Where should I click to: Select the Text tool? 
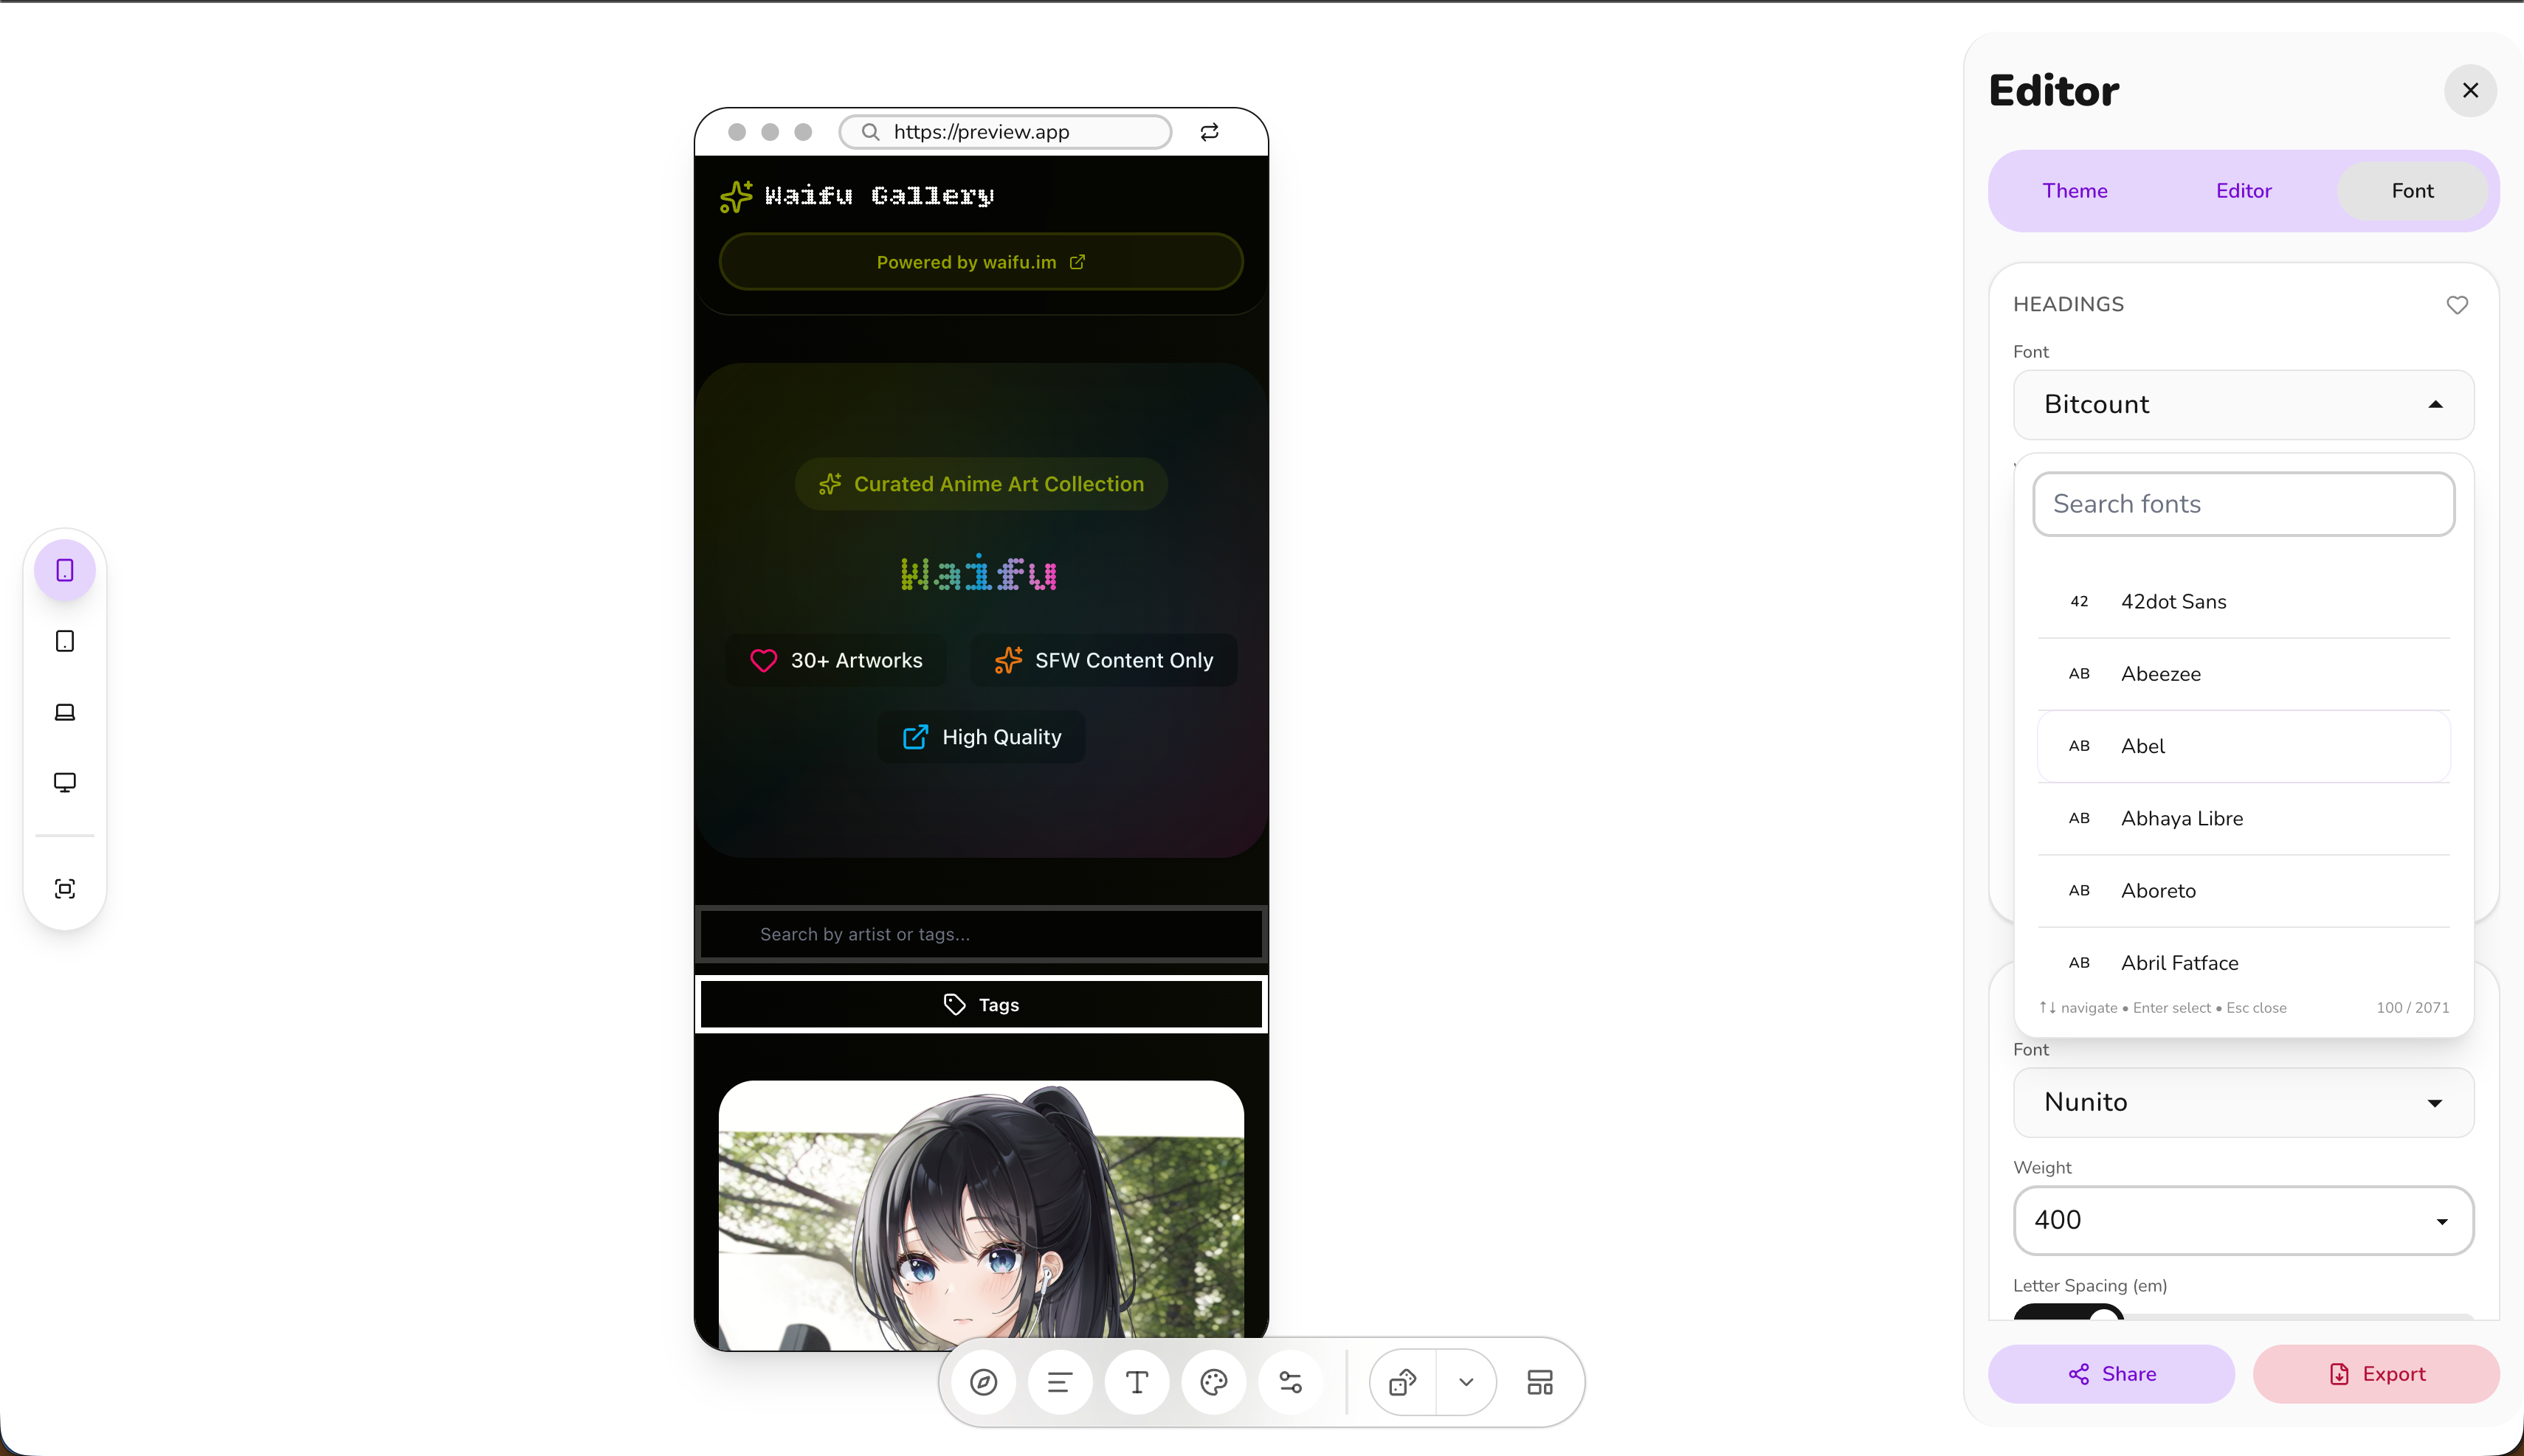pyautogui.click(x=1137, y=1382)
